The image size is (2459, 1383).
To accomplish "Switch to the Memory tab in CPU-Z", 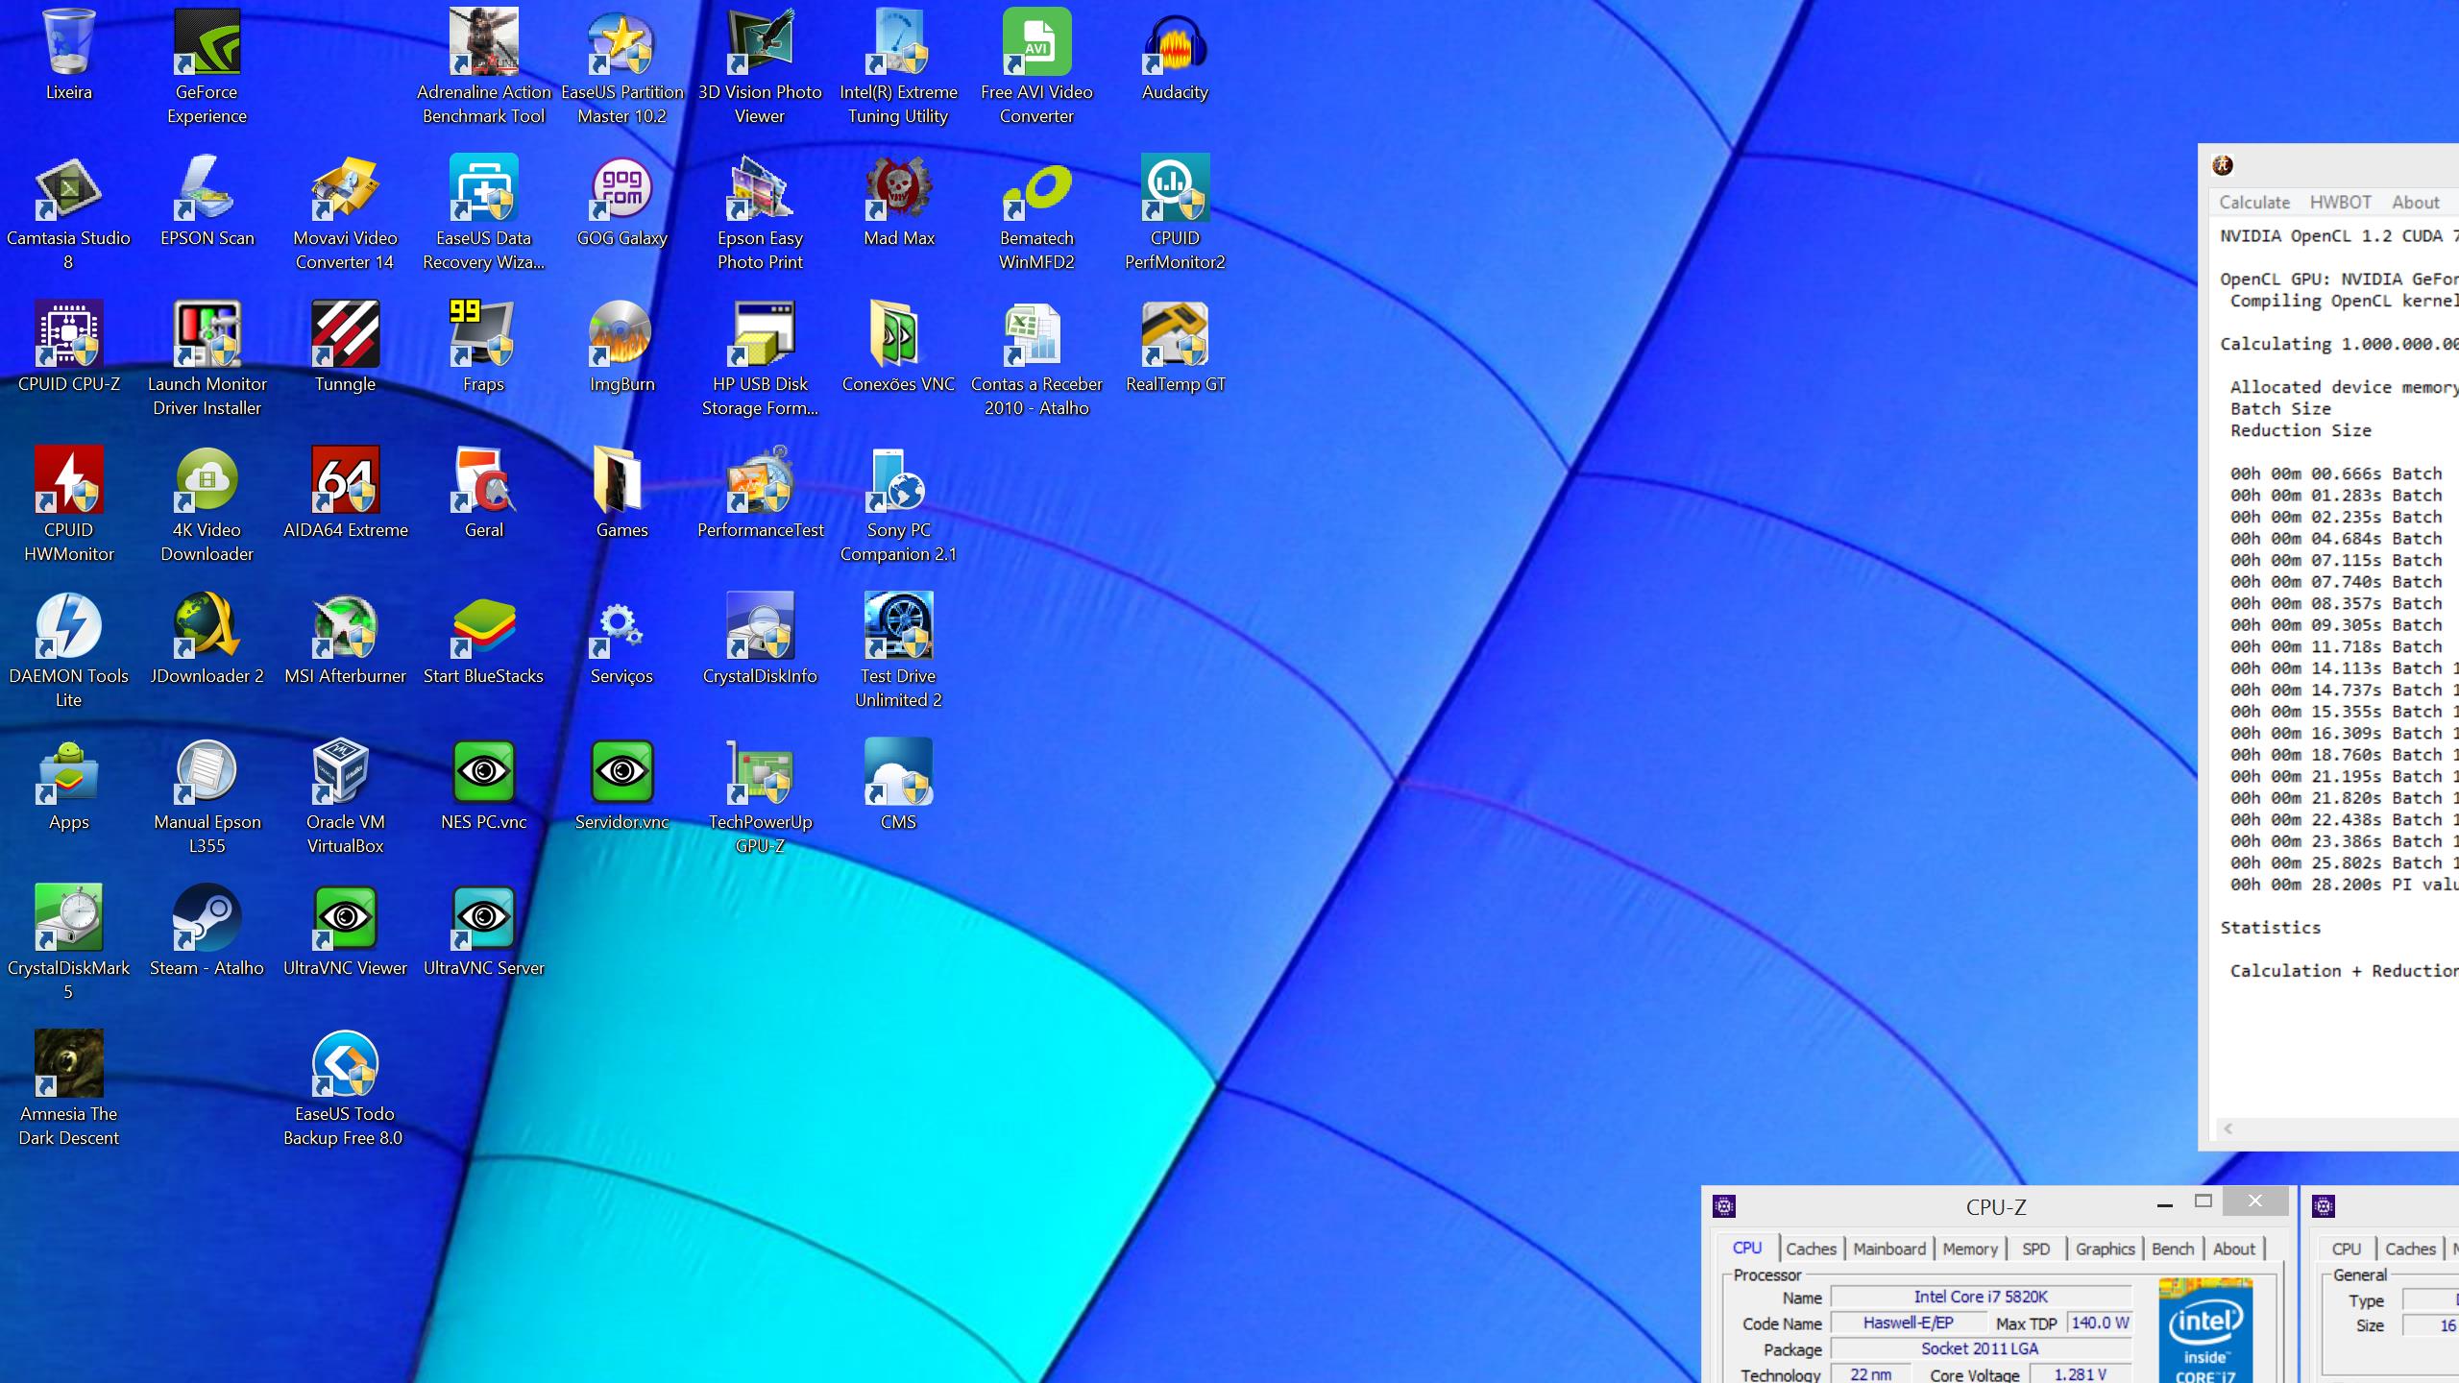I will click(x=1970, y=1249).
